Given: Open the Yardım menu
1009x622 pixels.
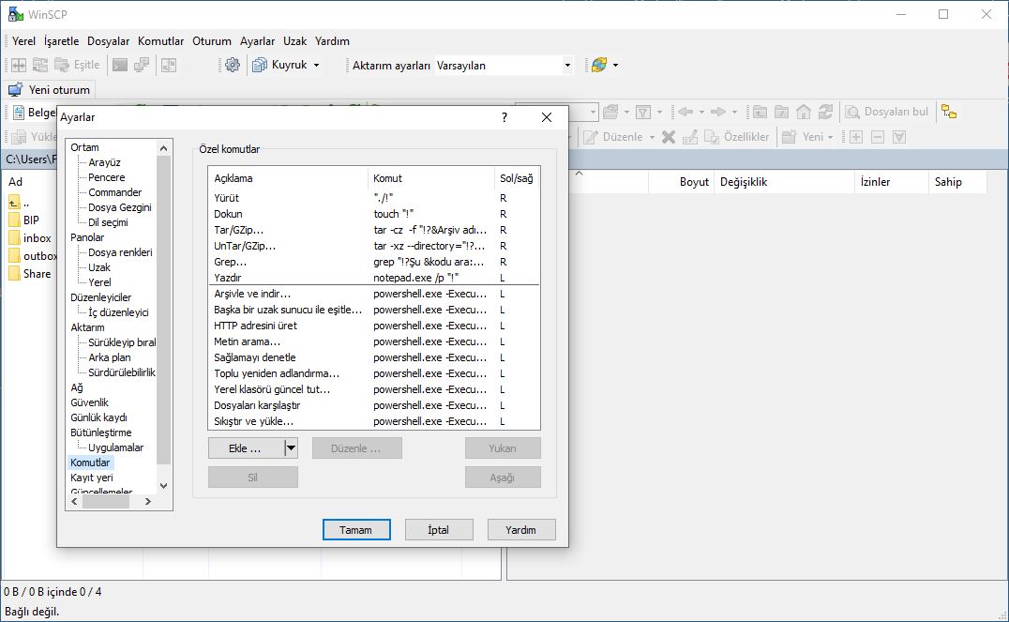Looking at the screenshot, I should [x=332, y=41].
